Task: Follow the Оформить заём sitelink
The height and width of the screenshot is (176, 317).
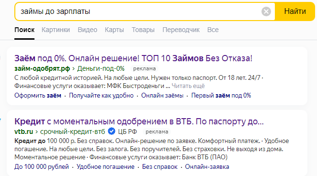Action: click(38, 95)
